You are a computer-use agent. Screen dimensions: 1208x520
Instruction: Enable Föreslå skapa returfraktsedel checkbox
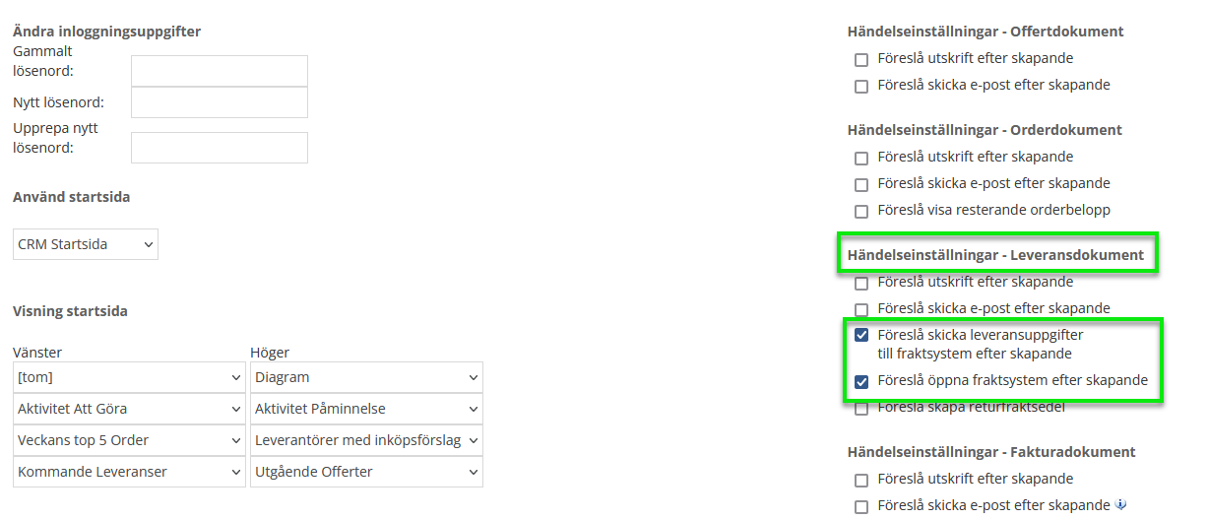click(861, 408)
